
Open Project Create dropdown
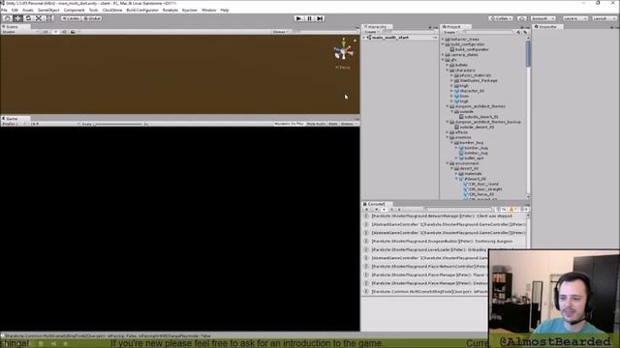click(450, 32)
